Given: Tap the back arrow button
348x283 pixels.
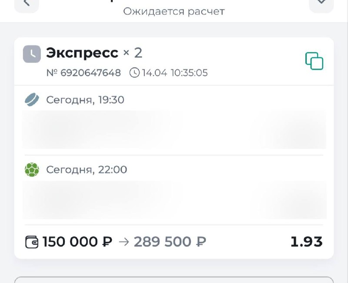Looking at the screenshot, I should point(26,3).
